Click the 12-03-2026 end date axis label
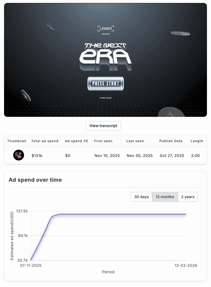 (x=186, y=265)
